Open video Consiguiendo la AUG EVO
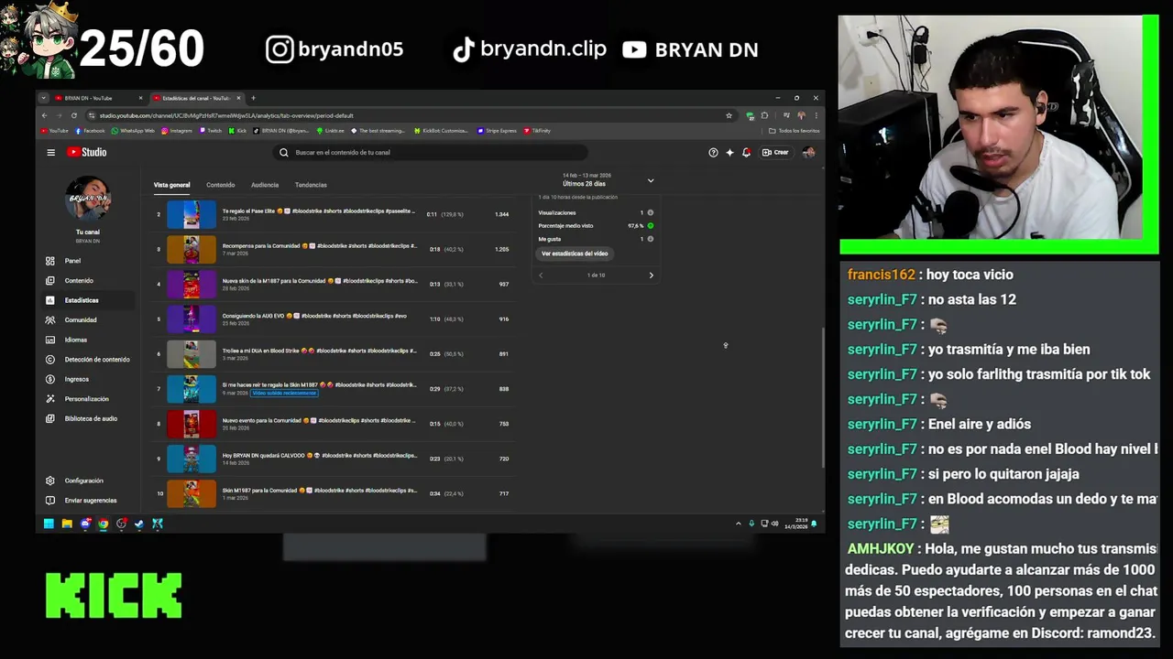The image size is (1173, 659). click(314, 316)
